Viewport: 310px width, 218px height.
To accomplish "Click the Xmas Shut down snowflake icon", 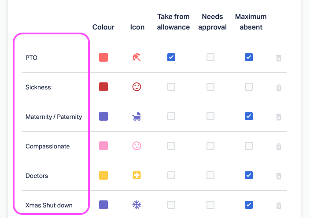I will pos(137,205).
